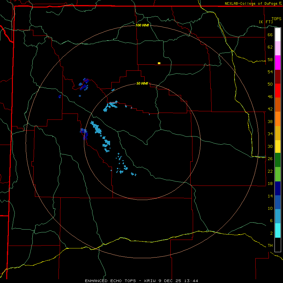Screen dimensions: 283x283
Task: Click the 34 legend value
Action: pos(270,134)
